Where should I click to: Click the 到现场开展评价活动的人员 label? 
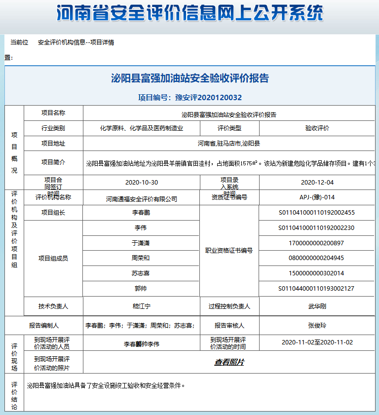point(52,343)
